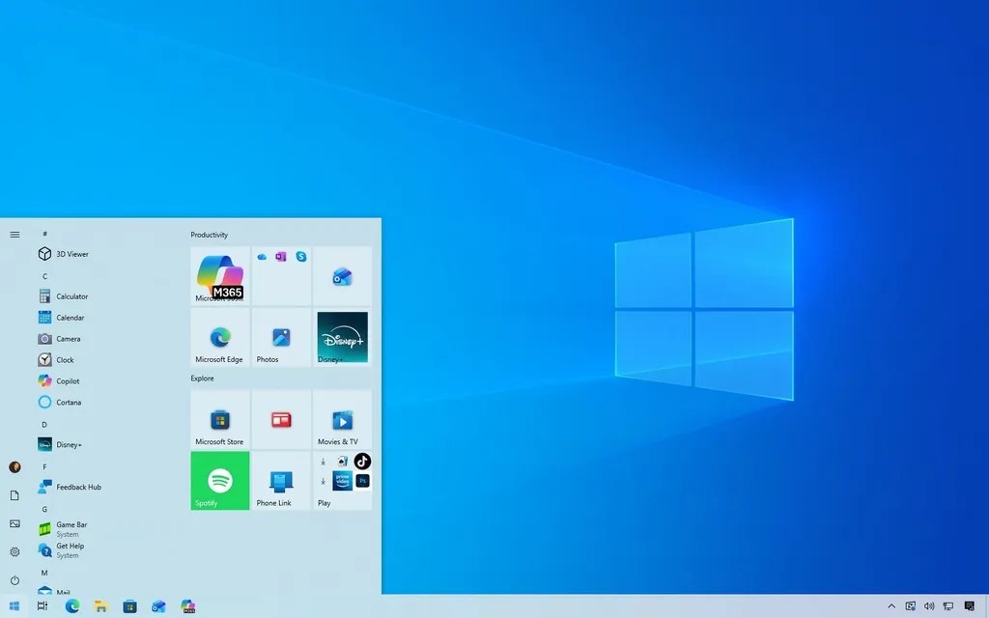Expand the folder tile with OneDrive, OneNote, Skype
The image size is (989, 618).
pos(281,275)
